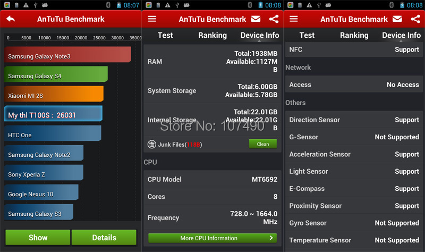425x252 pixels.
Task: Tap the USB icon in the middle status bar
Action: pos(177,5)
